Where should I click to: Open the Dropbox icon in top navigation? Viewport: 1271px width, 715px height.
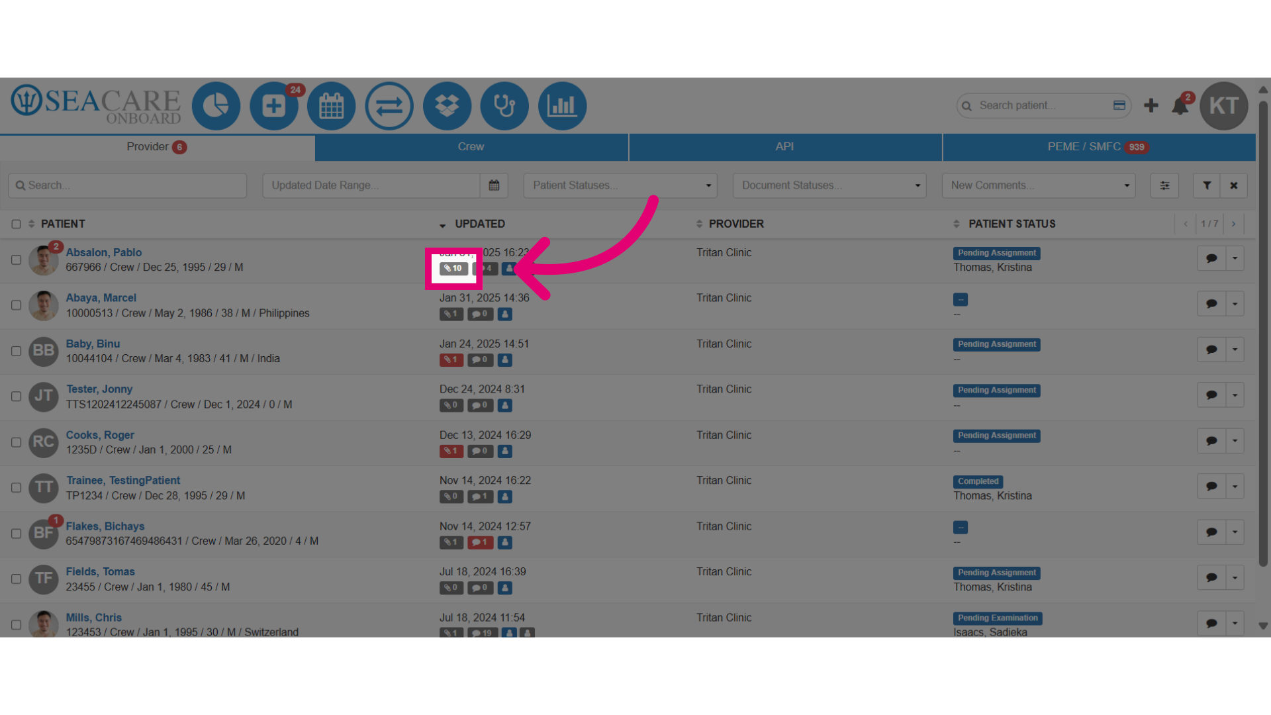tap(447, 106)
